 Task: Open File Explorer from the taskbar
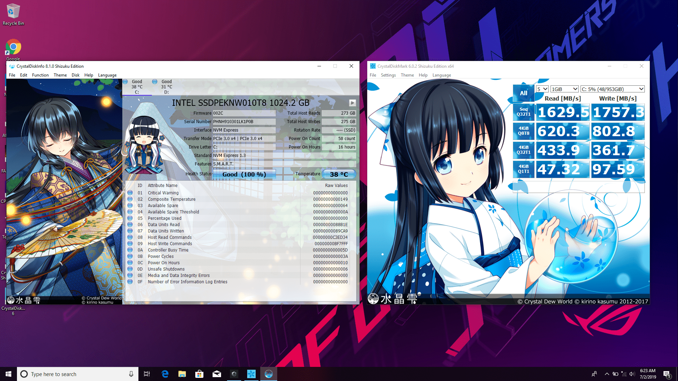click(x=182, y=374)
